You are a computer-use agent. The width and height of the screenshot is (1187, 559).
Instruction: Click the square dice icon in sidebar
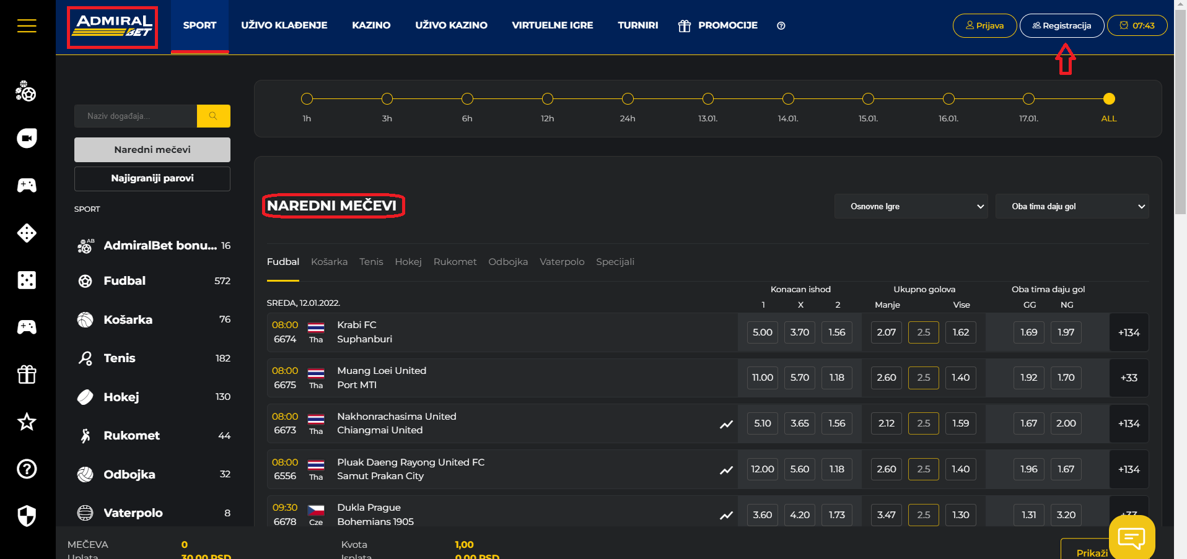[27, 280]
